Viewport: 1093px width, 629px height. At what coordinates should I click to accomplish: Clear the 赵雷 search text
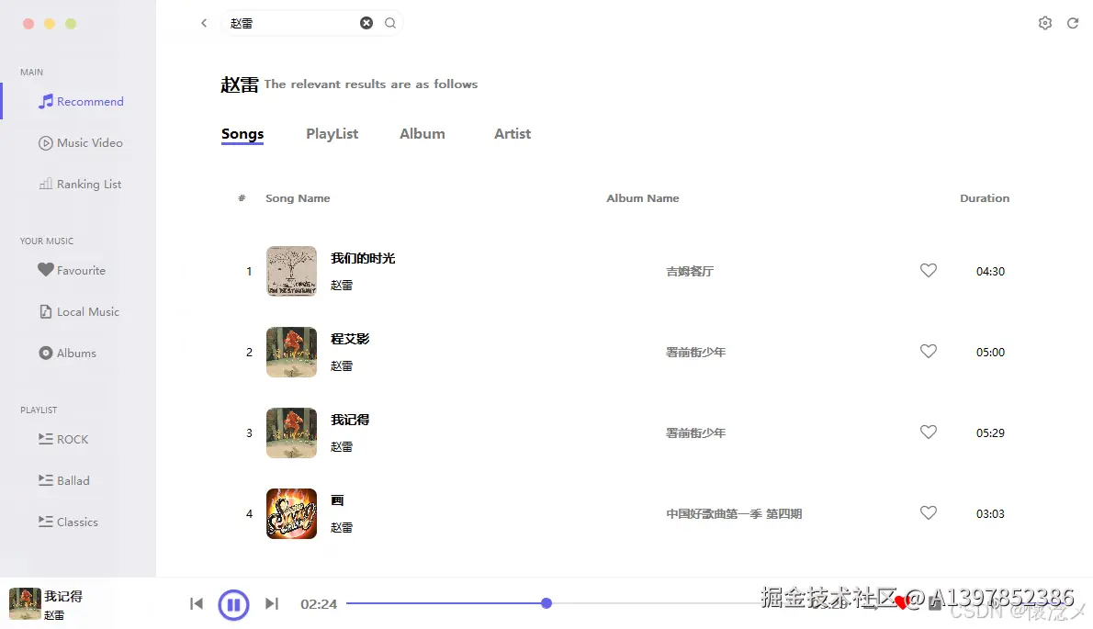coord(366,22)
